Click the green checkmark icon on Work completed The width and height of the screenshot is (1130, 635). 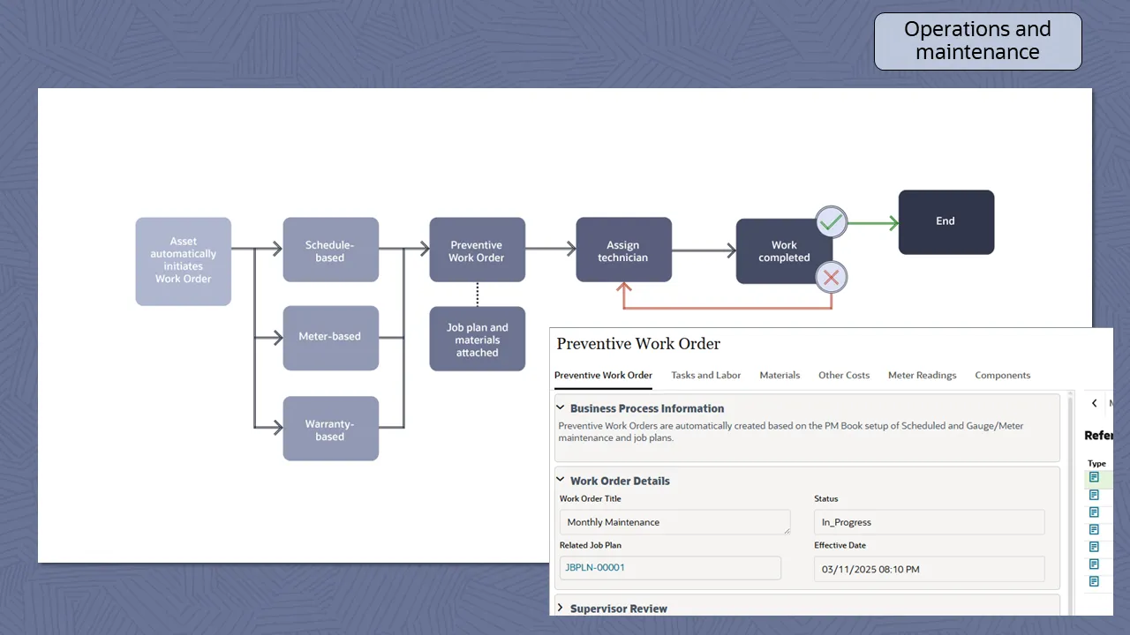pyautogui.click(x=831, y=222)
